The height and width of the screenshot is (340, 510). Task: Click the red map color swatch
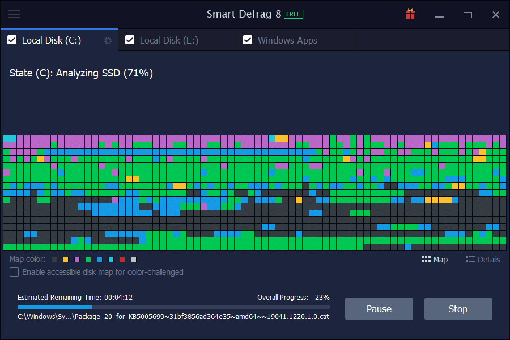pyautogui.click(x=122, y=260)
